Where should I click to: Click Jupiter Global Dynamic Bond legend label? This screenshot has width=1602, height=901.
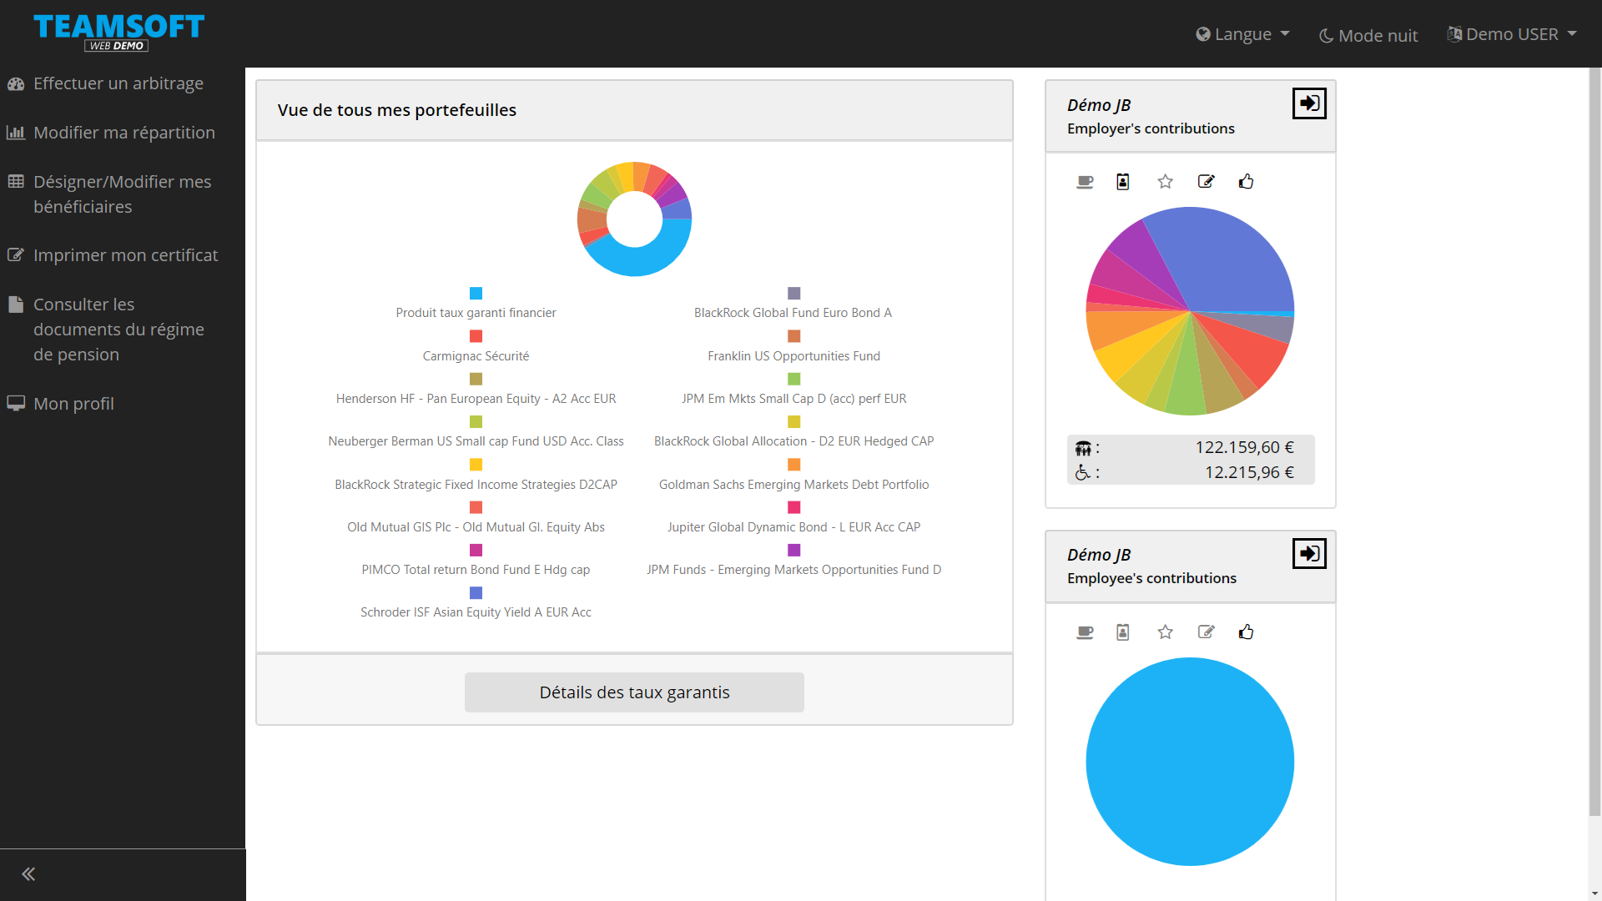click(x=794, y=527)
